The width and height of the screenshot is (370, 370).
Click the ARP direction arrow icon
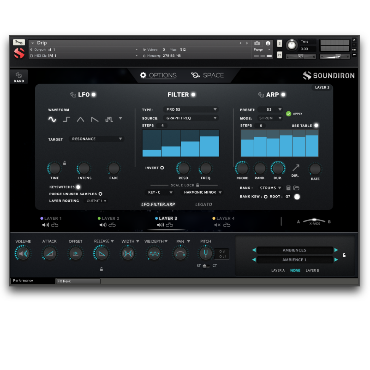296,168
